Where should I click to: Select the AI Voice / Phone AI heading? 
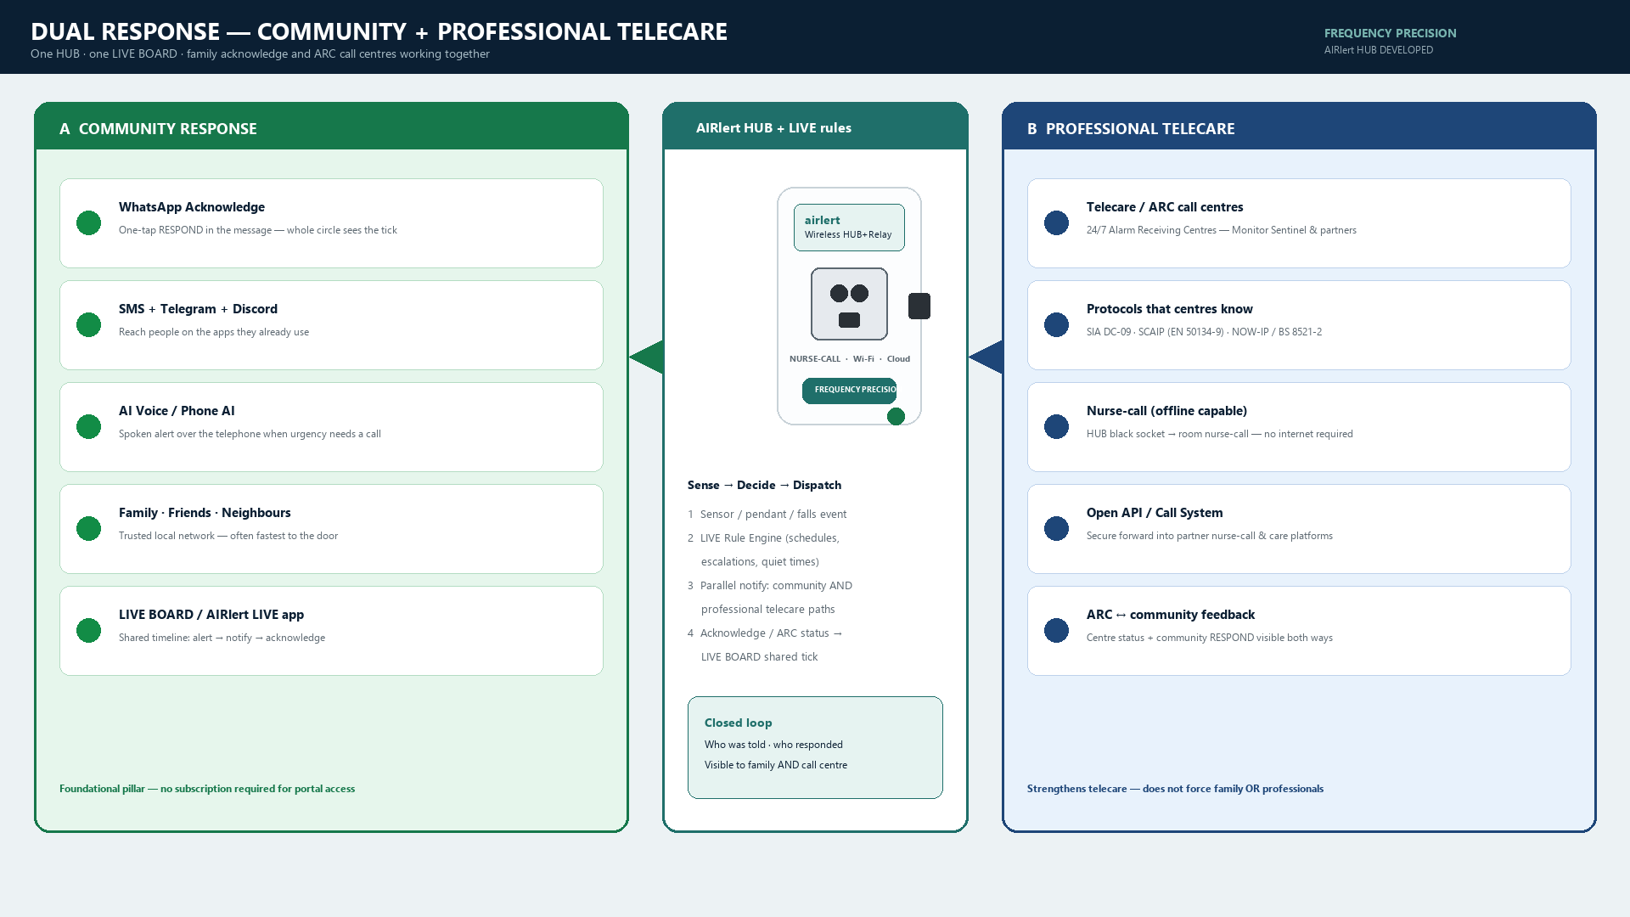(x=177, y=411)
